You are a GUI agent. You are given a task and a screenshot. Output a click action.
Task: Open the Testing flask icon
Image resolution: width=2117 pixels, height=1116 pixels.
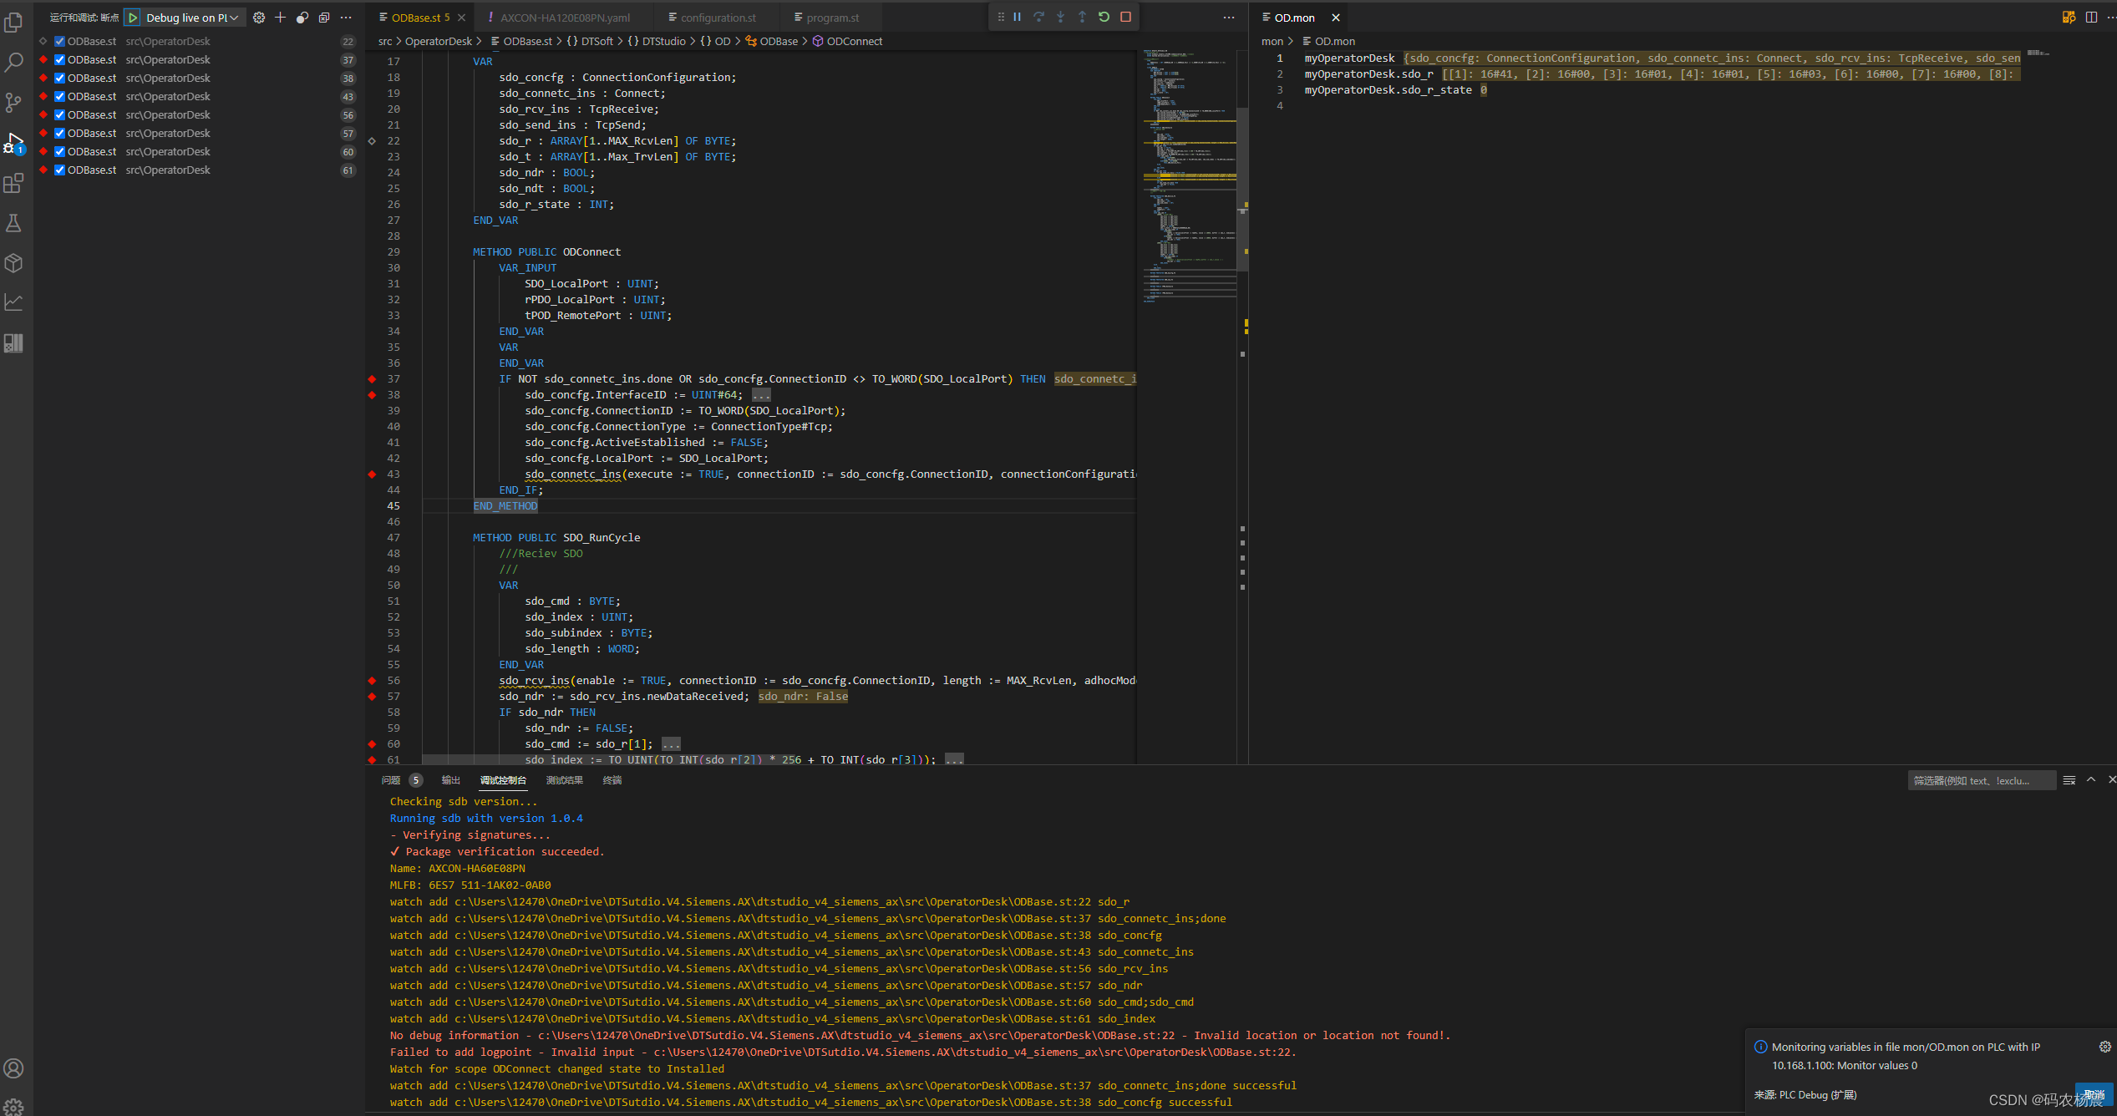pos(13,223)
